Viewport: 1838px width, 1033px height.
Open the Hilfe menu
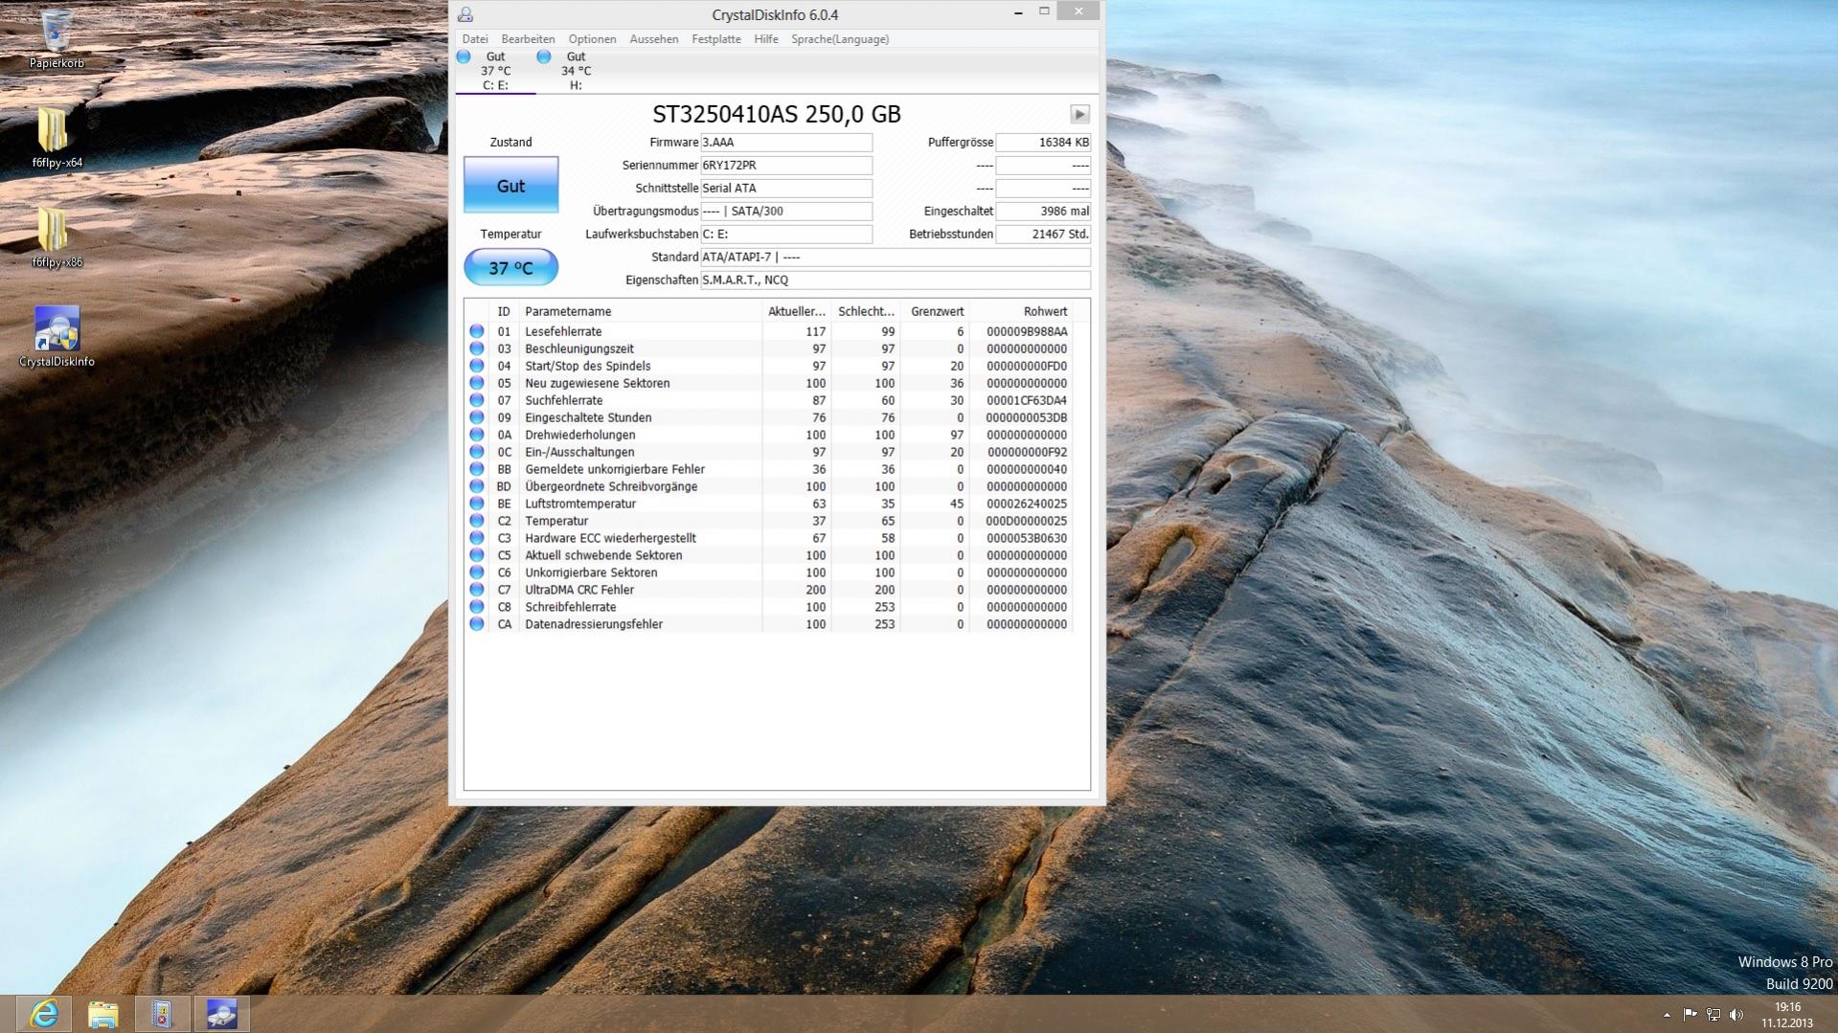point(766,39)
